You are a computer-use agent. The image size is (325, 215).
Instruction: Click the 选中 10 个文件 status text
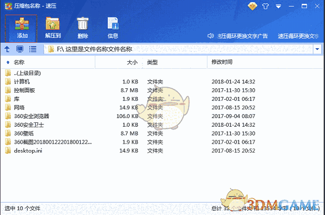tap(22, 209)
